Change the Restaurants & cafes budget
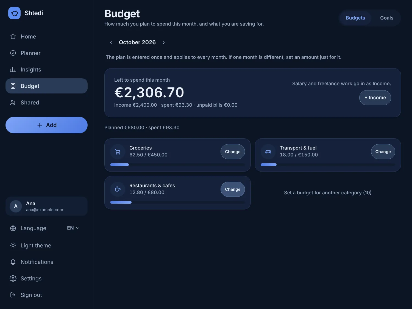Image resolution: width=412 pixels, height=309 pixels. pyautogui.click(x=233, y=189)
